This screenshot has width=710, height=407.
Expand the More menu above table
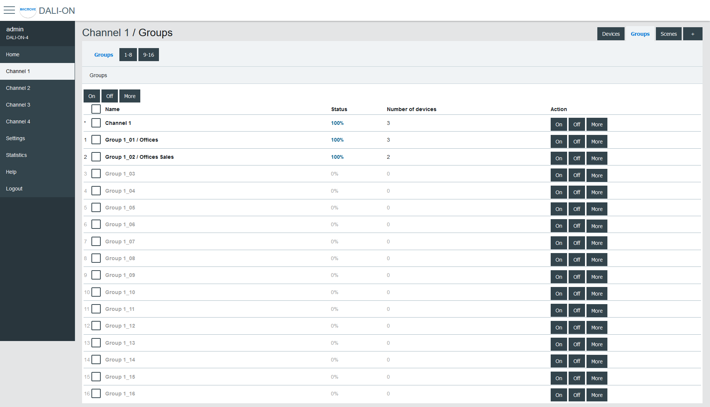point(129,96)
